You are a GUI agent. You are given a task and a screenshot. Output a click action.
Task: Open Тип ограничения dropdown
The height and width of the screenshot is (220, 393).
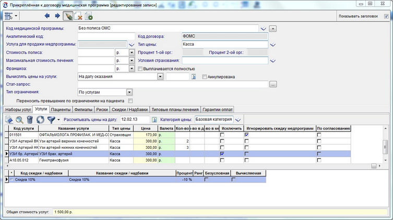tap(129, 93)
